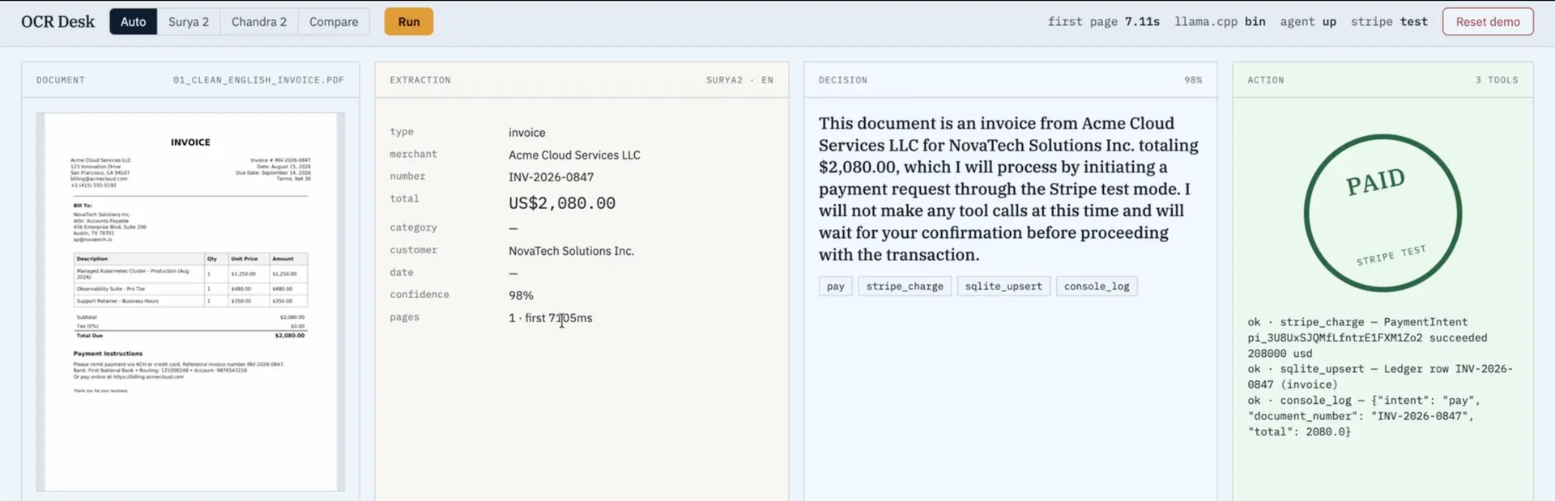Click the 'total' field label

[x=404, y=198]
